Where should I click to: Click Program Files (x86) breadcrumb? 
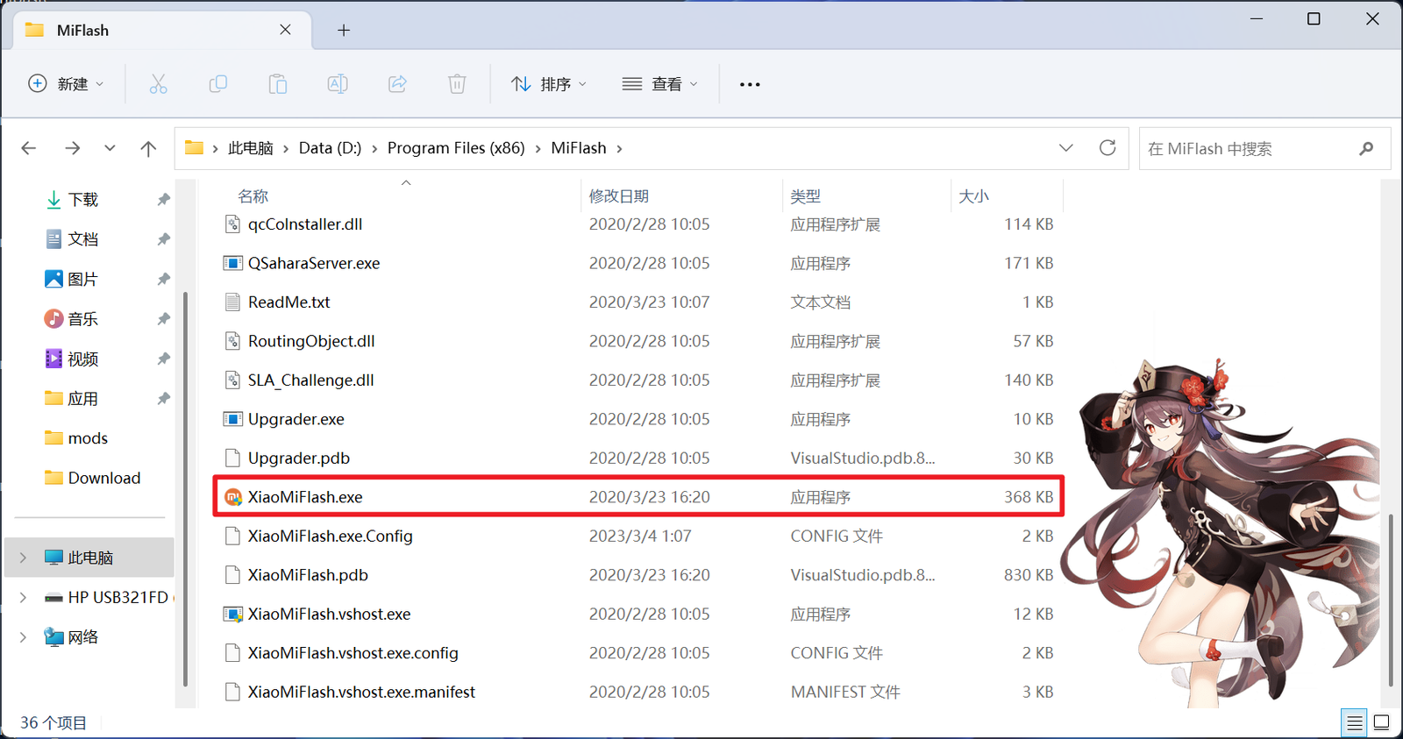(x=456, y=148)
